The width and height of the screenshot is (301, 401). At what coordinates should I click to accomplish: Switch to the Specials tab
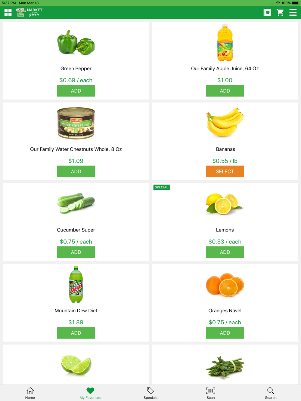coord(150,393)
